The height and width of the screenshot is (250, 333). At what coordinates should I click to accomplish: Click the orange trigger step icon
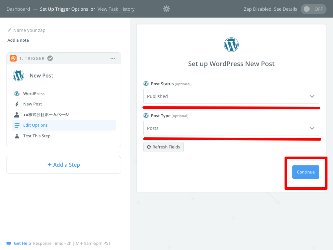coord(13,58)
